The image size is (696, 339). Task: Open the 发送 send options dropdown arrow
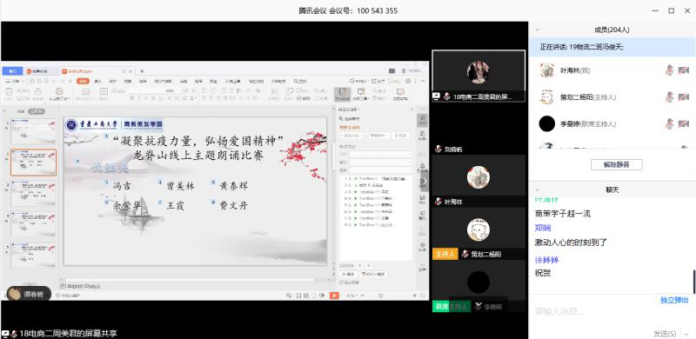tap(688, 333)
